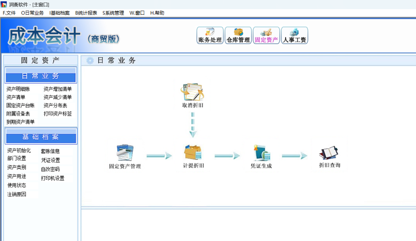Open the W.窗口 menu
The height and width of the screenshot is (241, 416).
[x=137, y=13]
